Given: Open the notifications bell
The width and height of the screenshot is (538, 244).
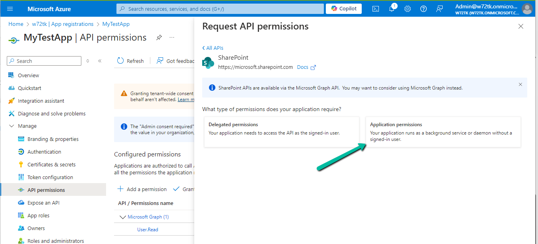Looking at the screenshot, I should click(x=392, y=9).
